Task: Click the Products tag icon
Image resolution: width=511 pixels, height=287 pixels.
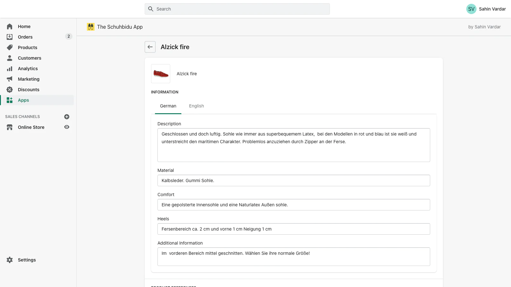Action: 10,48
